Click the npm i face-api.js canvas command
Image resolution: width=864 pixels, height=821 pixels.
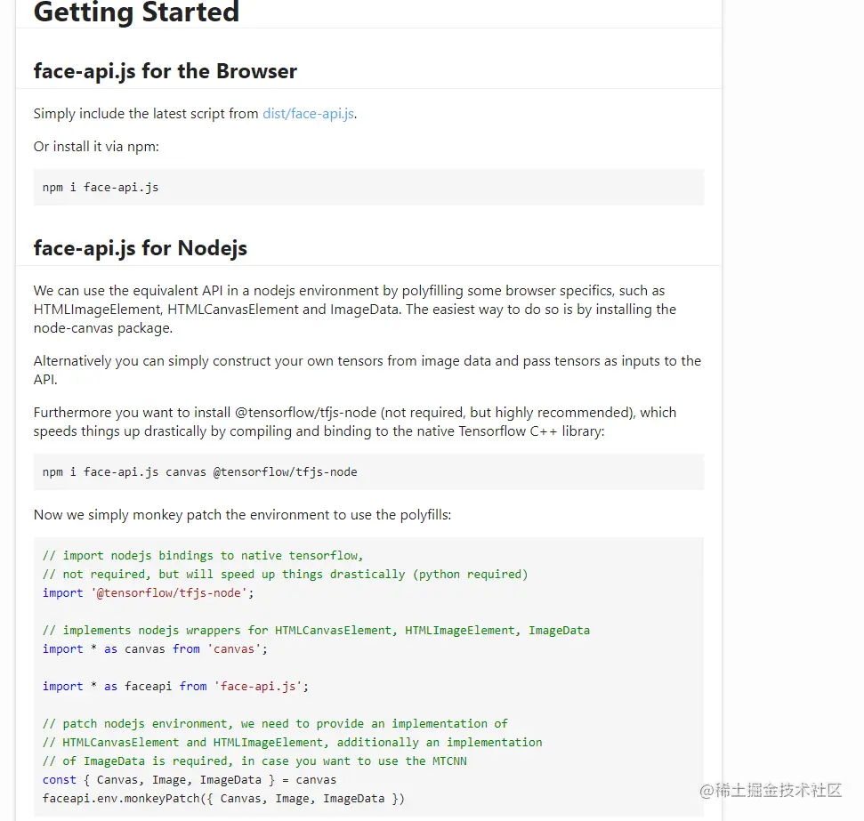[199, 471]
